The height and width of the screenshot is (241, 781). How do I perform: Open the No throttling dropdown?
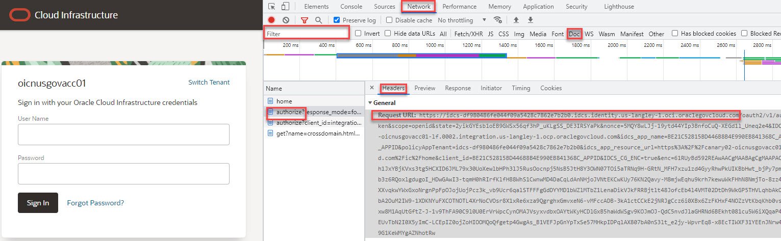point(462,20)
